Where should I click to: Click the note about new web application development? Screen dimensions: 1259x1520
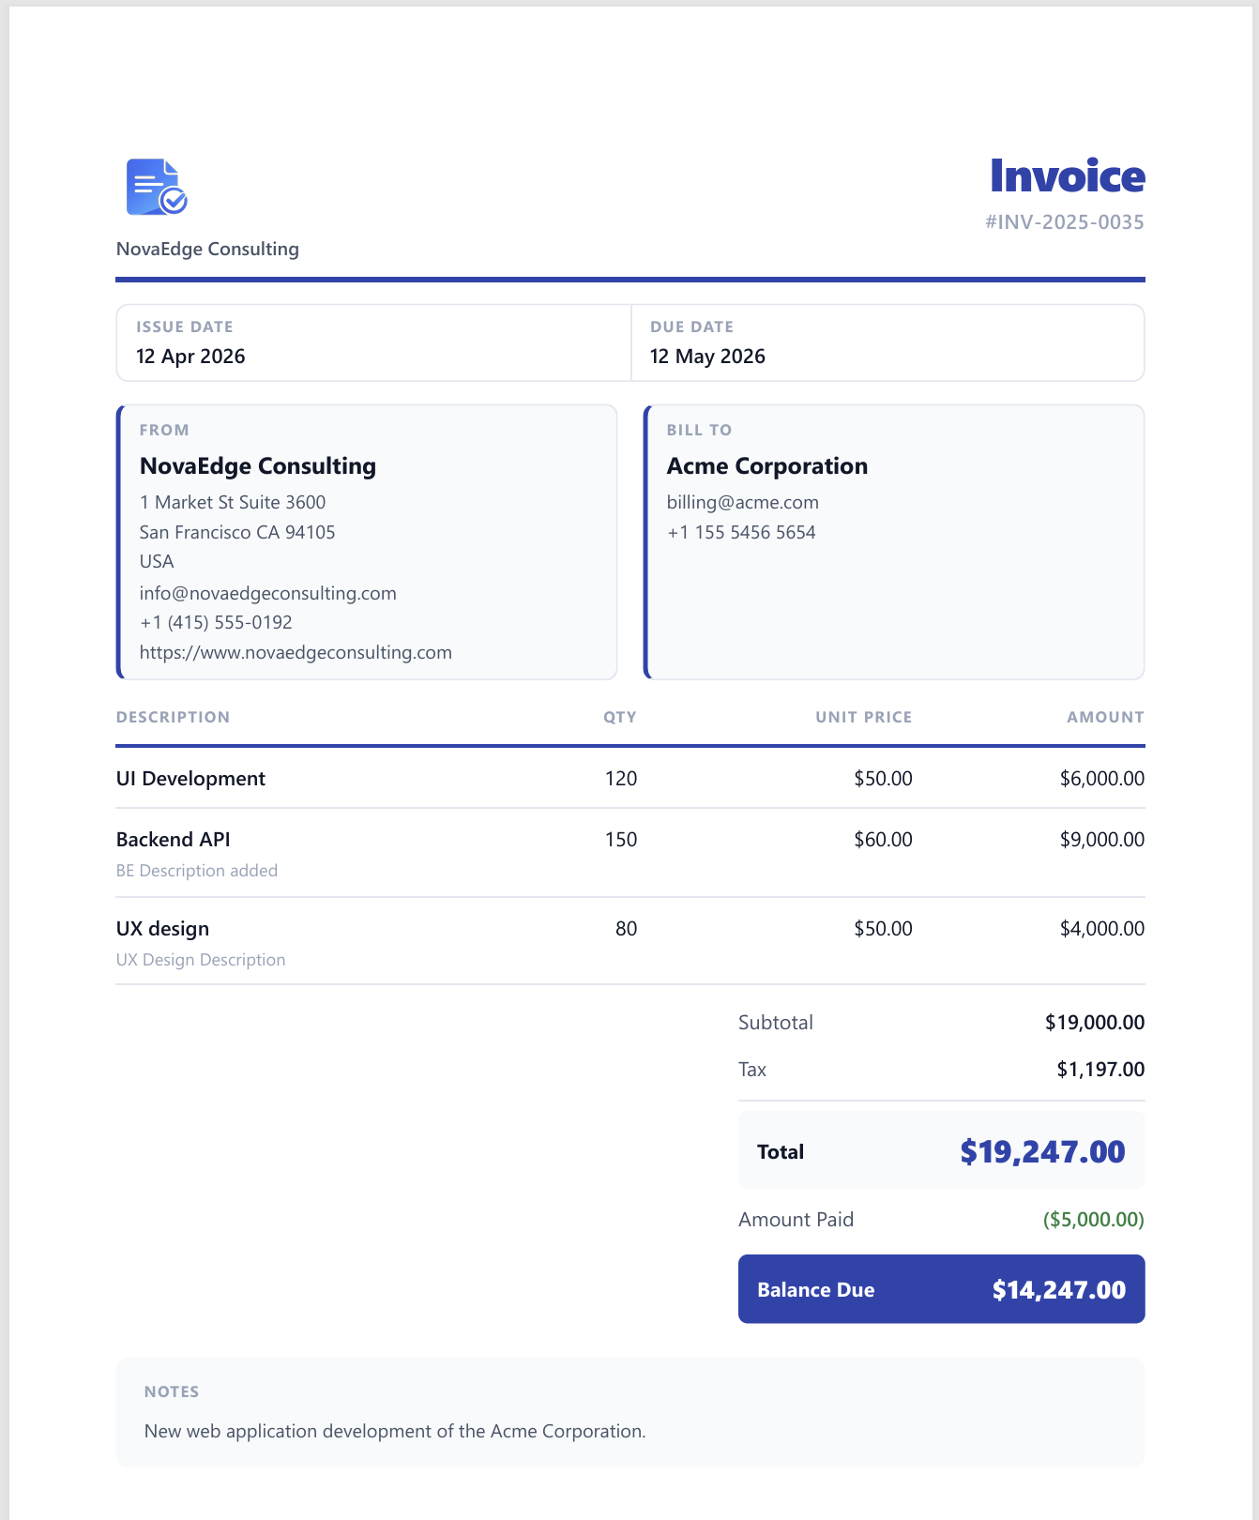pyautogui.click(x=395, y=1431)
